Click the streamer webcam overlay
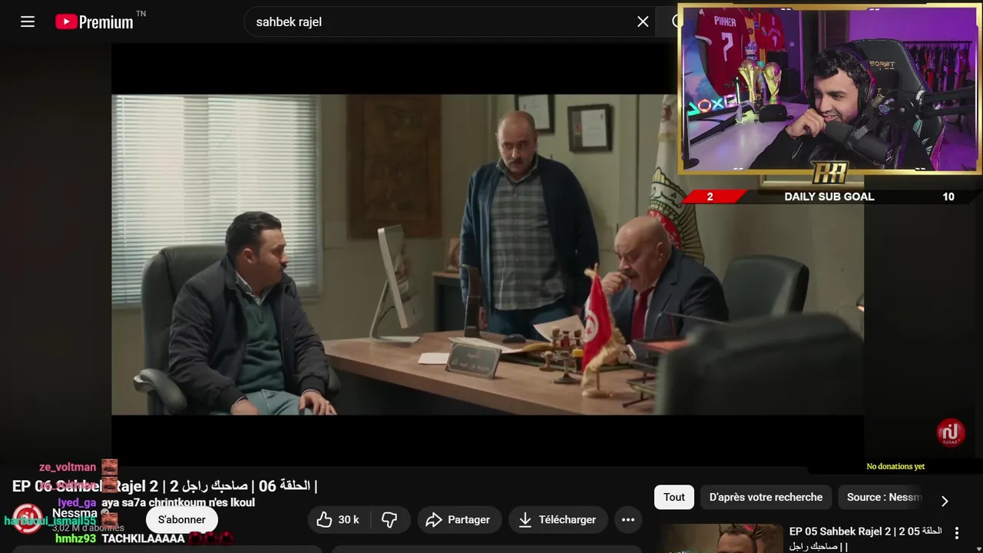The width and height of the screenshot is (983, 553). (829, 89)
